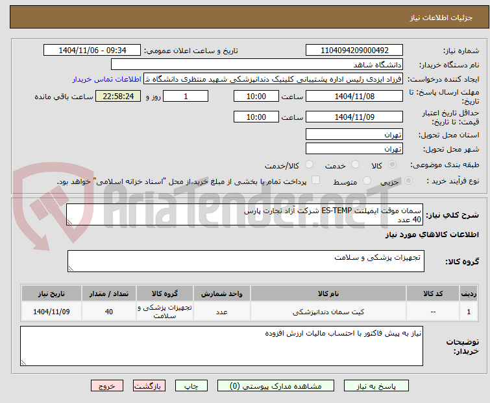Click the need number field 1104094209000492
This screenshot has height=403, width=490.
pos(354,51)
